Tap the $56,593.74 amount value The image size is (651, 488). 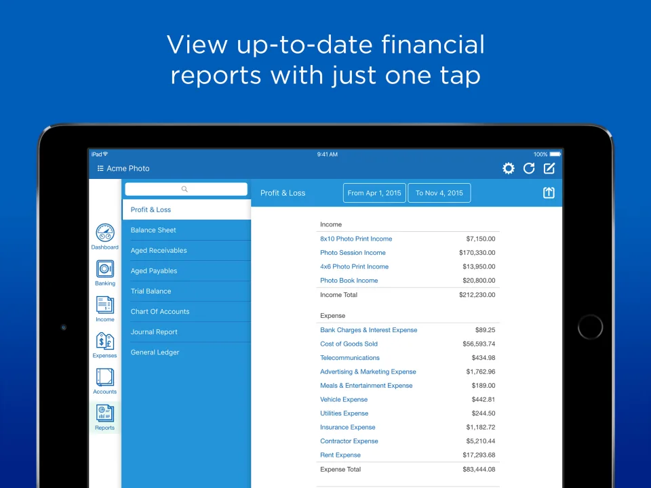click(x=479, y=344)
